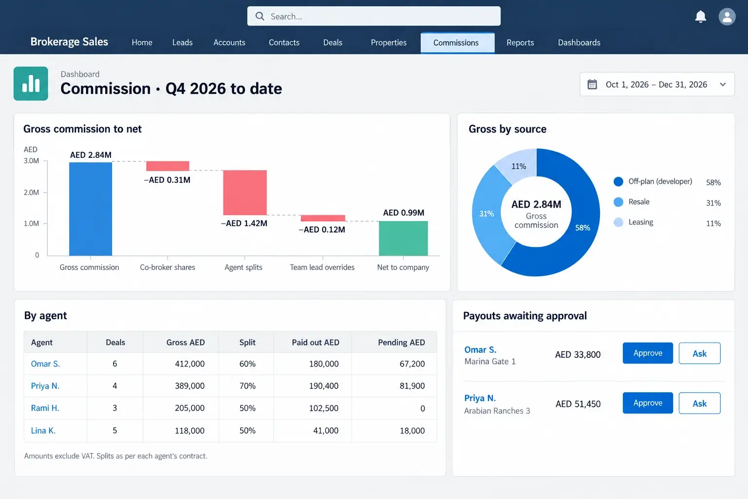Click the calendar icon in date range
The width and height of the screenshot is (748, 499).
(592, 84)
